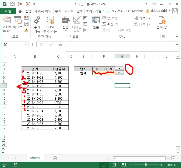Switch to Formulas tab
The height and width of the screenshot is (168, 181).
[58, 11]
